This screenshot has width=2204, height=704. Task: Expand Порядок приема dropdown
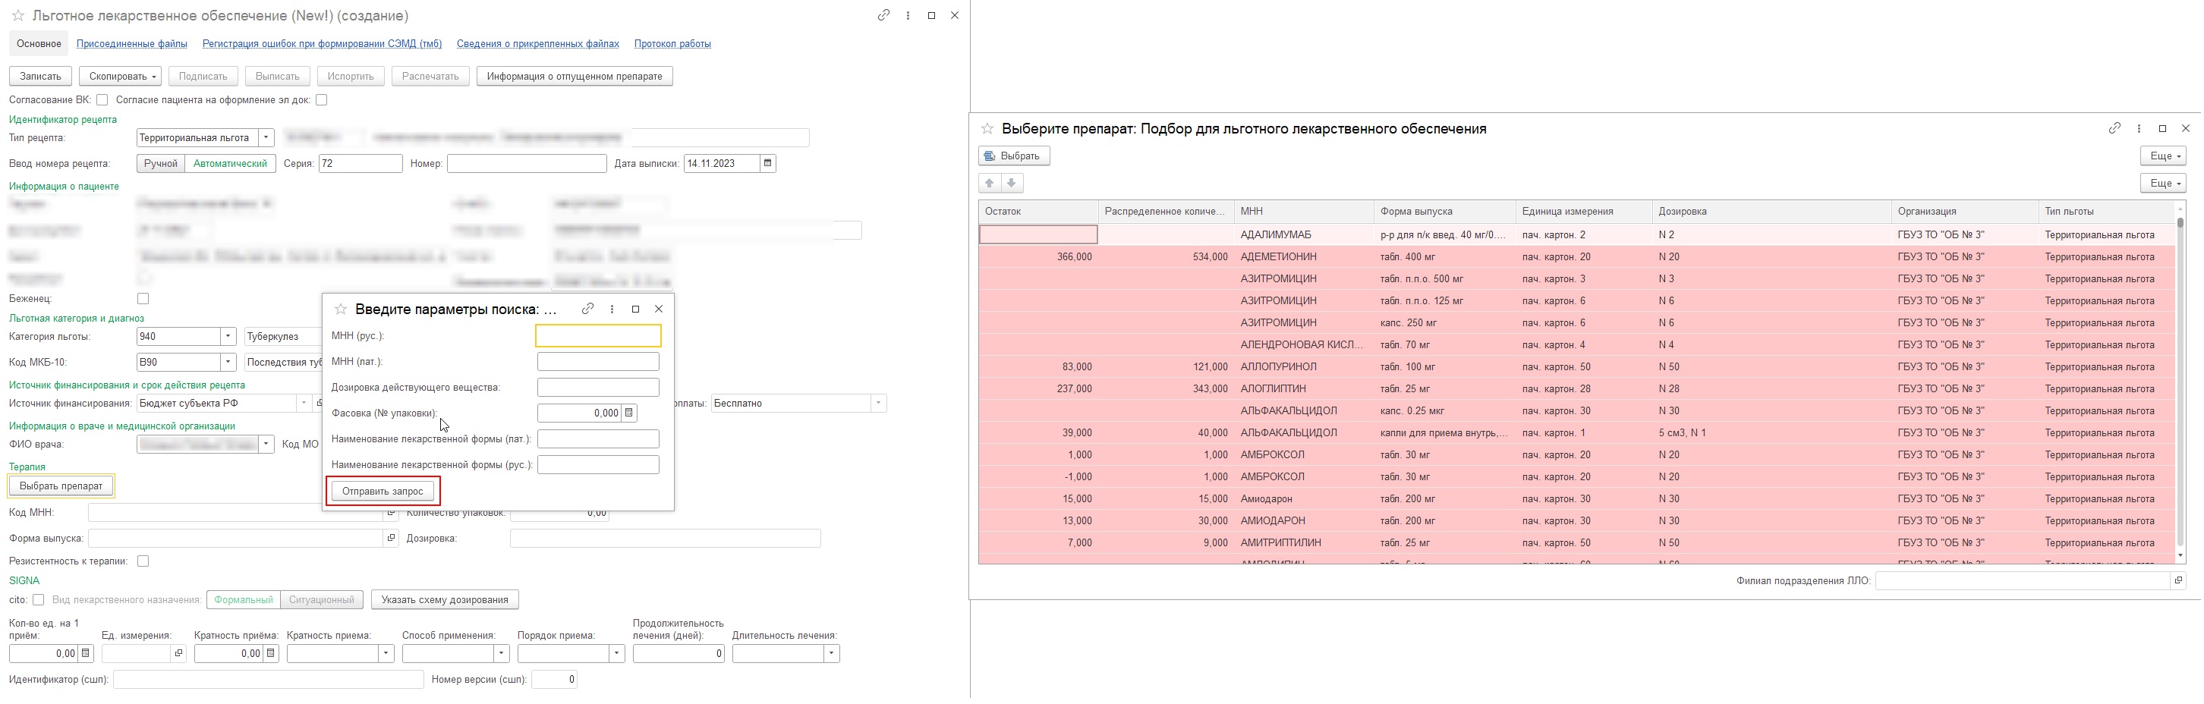[617, 653]
